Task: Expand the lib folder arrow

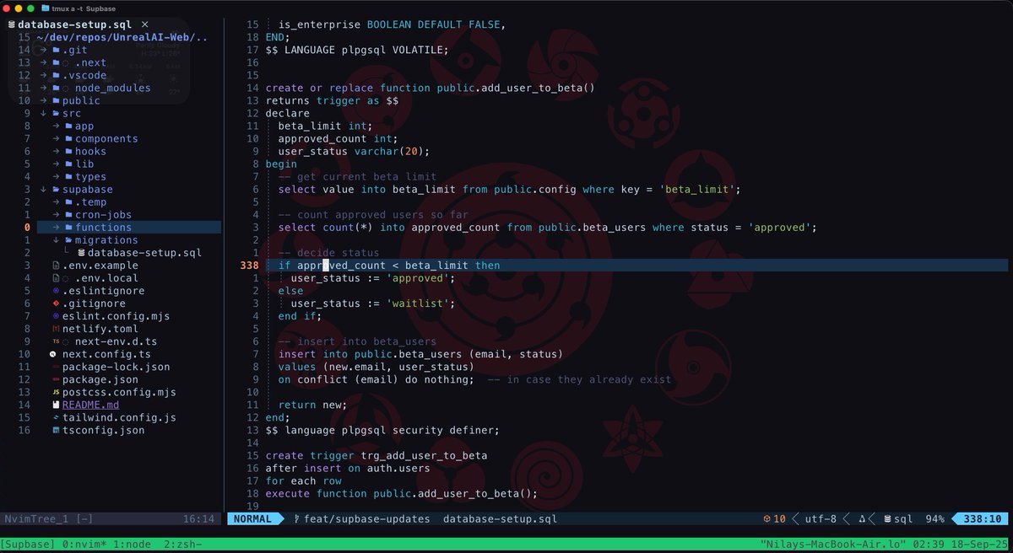Action: tap(56, 164)
